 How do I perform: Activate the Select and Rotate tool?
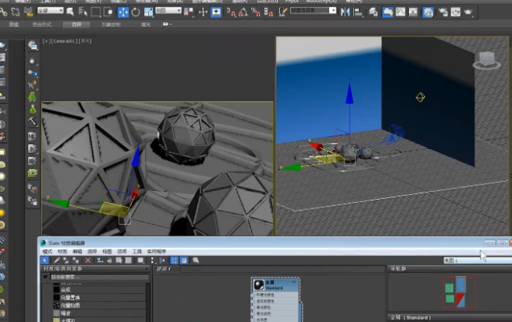135,12
